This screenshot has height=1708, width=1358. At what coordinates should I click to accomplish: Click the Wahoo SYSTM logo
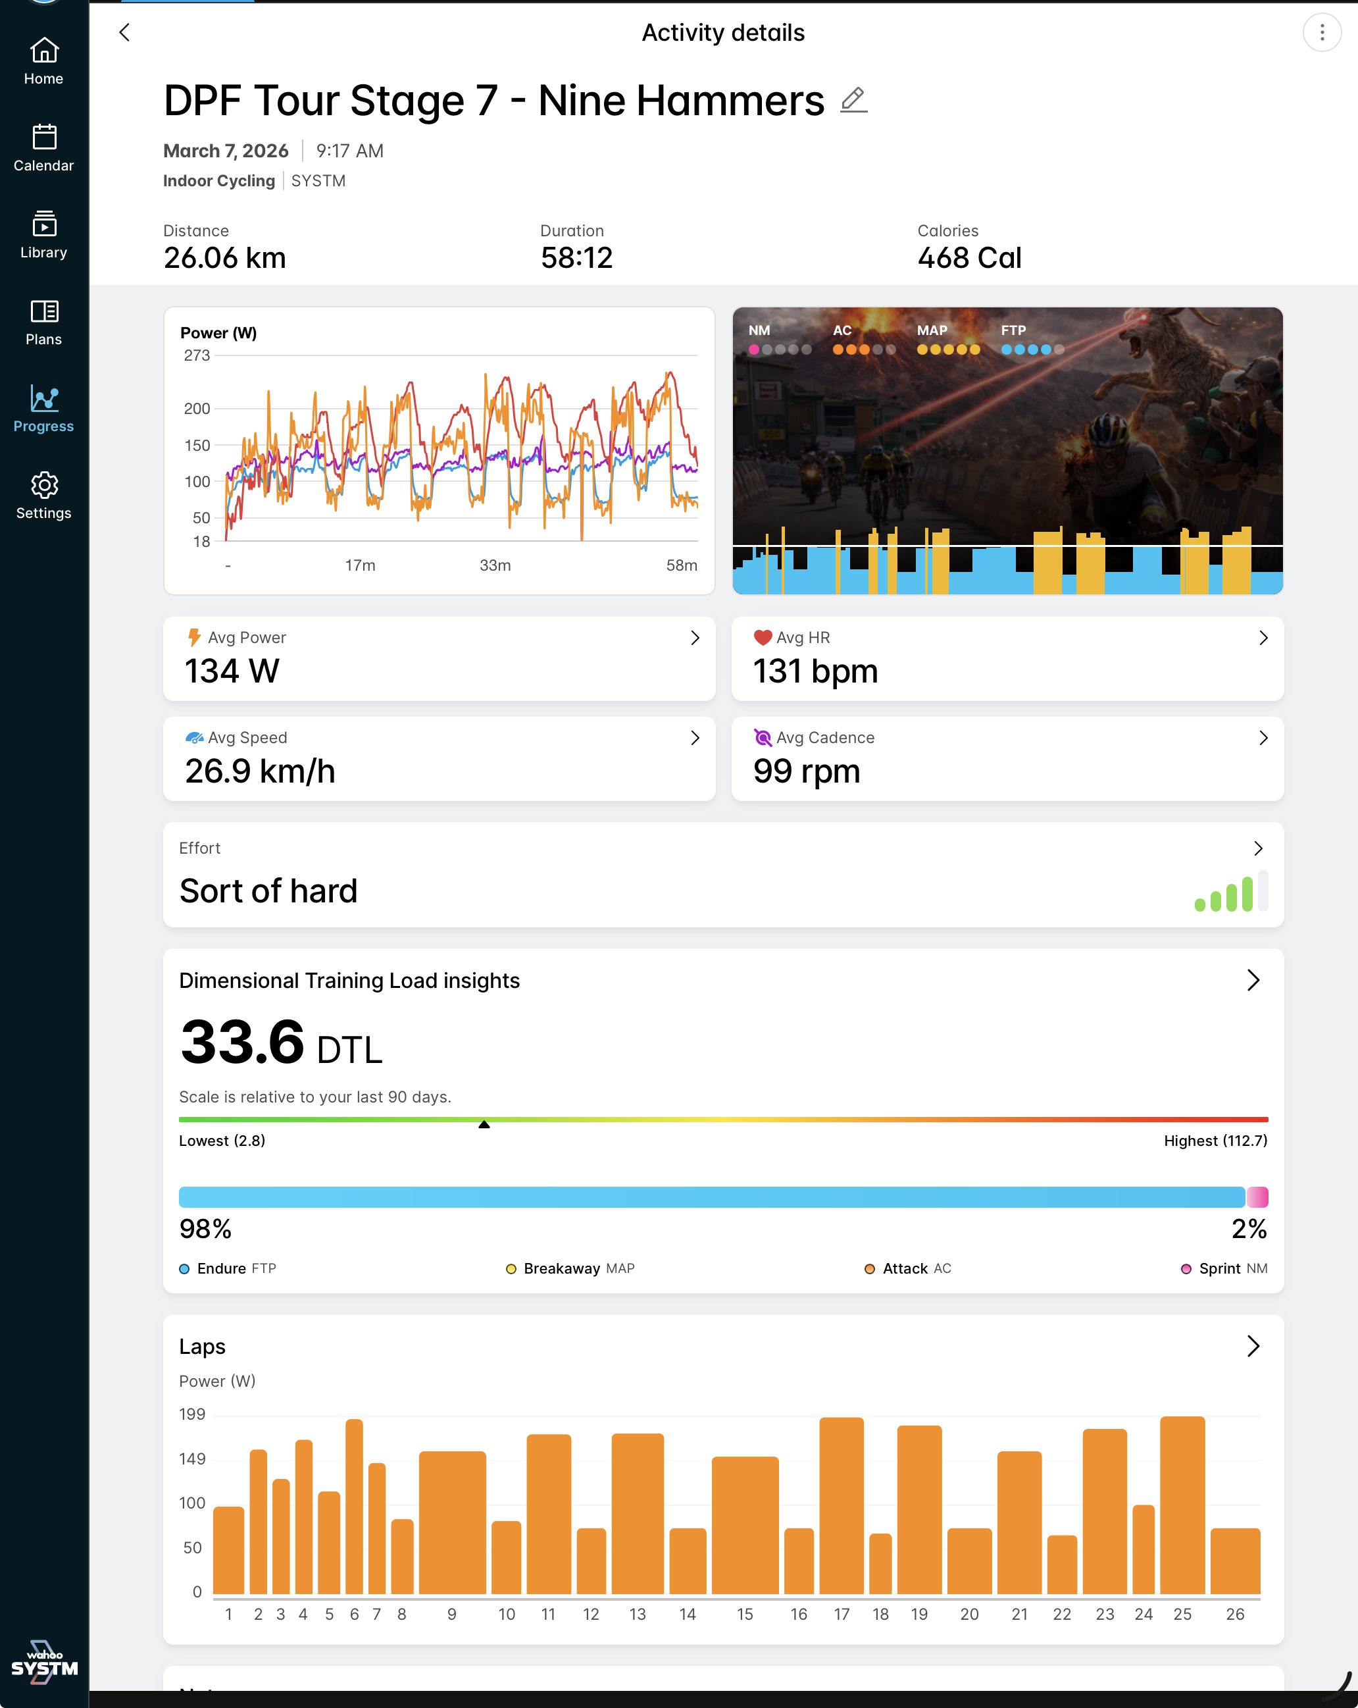click(x=44, y=1661)
